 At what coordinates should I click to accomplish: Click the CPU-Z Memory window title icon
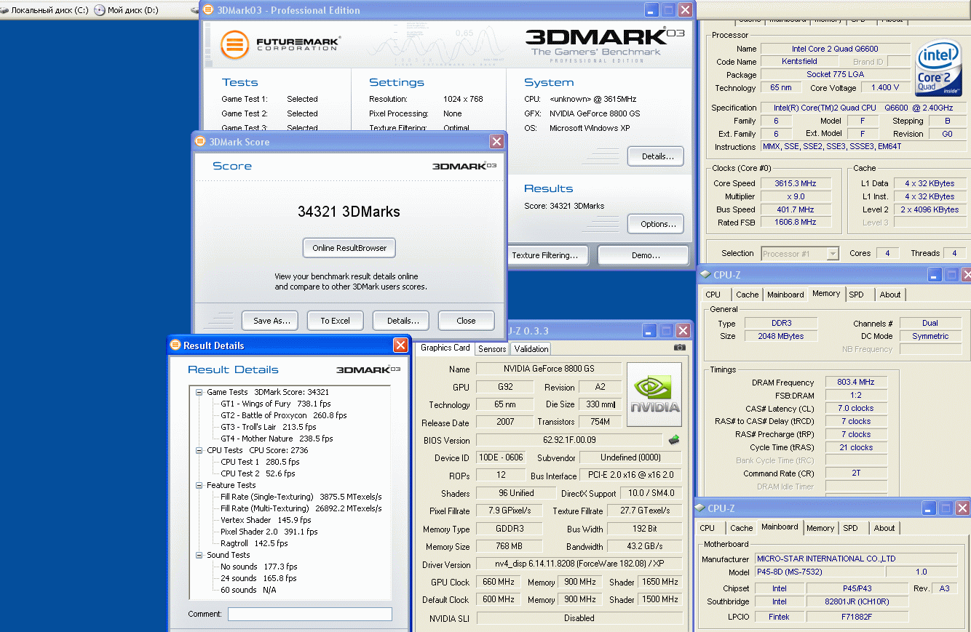pyautogui.click(x=705, y=275)
